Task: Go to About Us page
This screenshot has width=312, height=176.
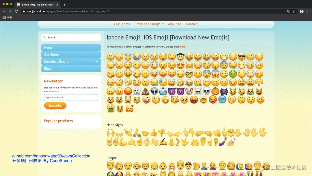Action: point(175,24)
